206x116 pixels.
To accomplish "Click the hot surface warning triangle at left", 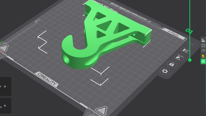I will click(4, 48).
